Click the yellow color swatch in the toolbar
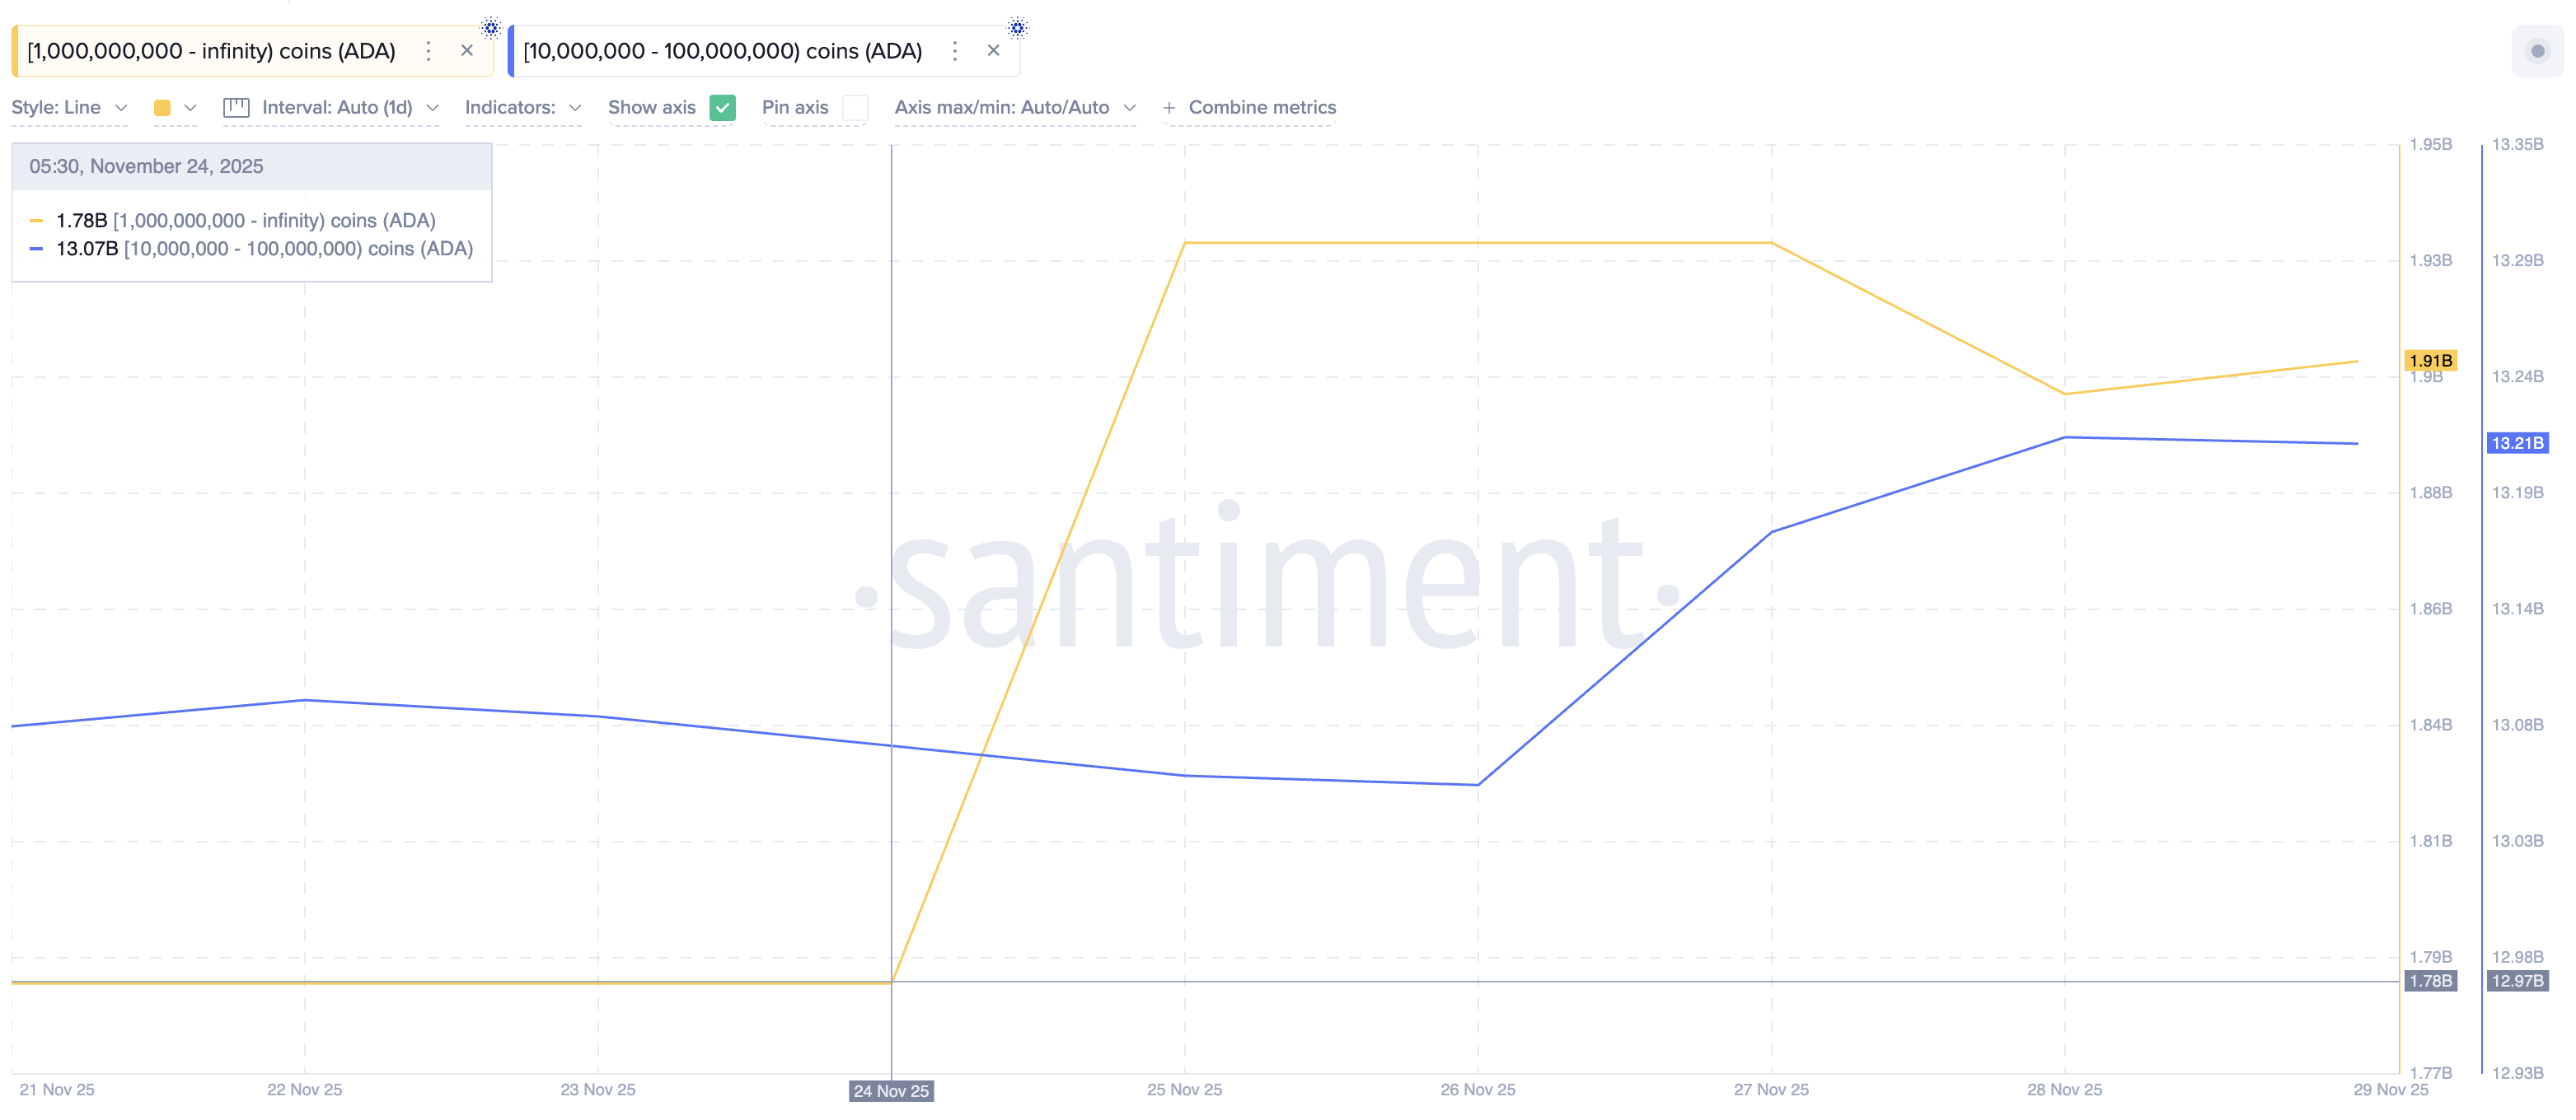Screen dimensions: 2576x1120 [162, 107]
